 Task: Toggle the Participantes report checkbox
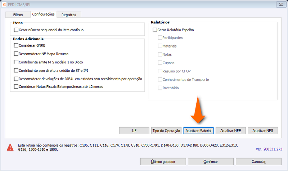pos(160,37)
